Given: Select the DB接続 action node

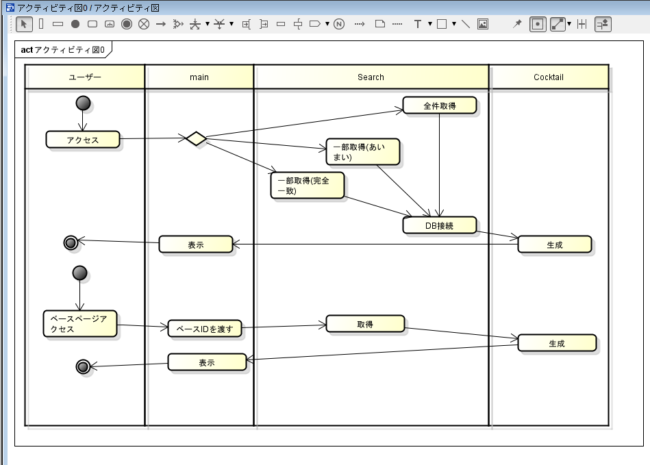Looking at the screenshot, I should coord(439,225).
